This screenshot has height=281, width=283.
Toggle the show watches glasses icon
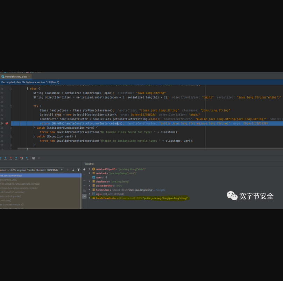(x=84, y=196)
